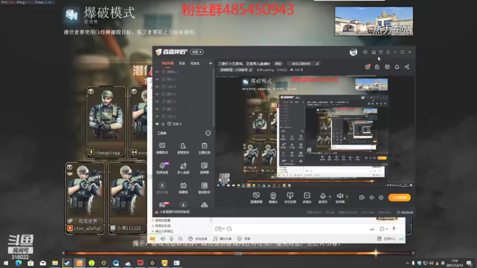Switch to second scene tab
The height and width of the screenshot is (268, 477).
182,64
